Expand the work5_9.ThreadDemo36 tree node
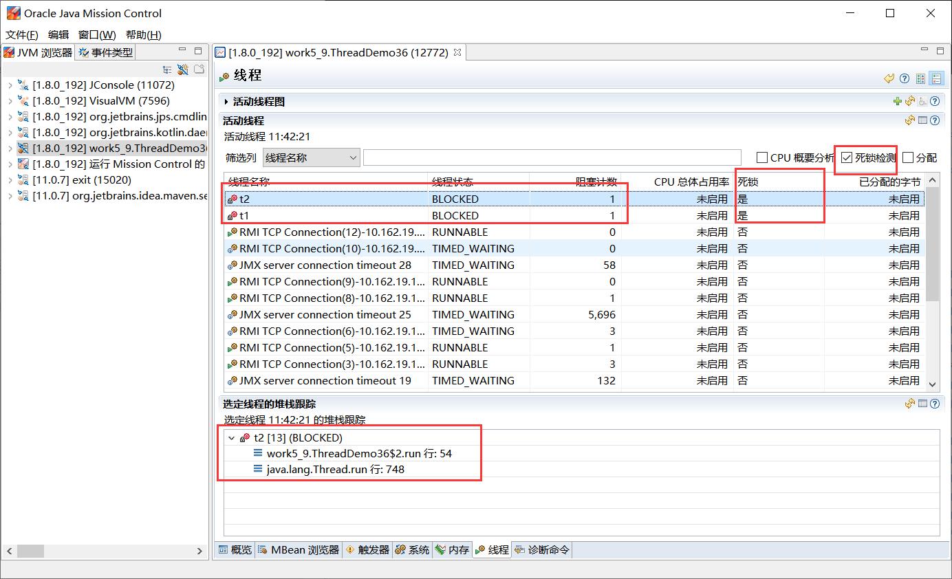 tap(10, 149)
